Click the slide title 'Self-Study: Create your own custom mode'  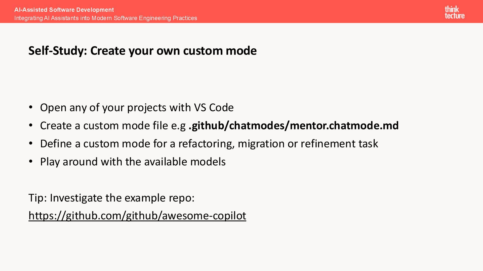pyautogui.click(x=142, y=51)
